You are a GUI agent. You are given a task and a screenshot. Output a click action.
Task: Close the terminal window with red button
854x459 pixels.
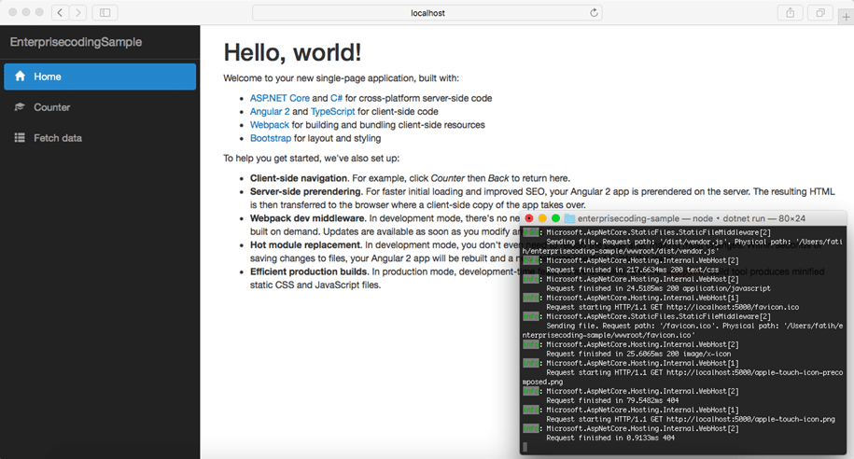click(x=529, y=218)
